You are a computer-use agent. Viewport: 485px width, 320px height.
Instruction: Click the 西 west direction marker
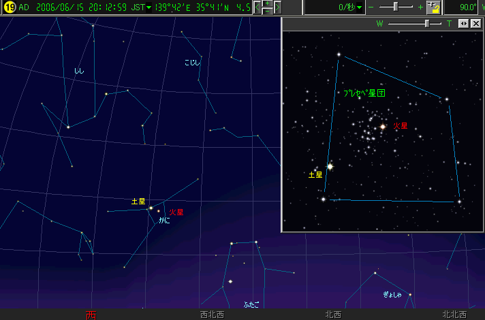pos(91,315)
